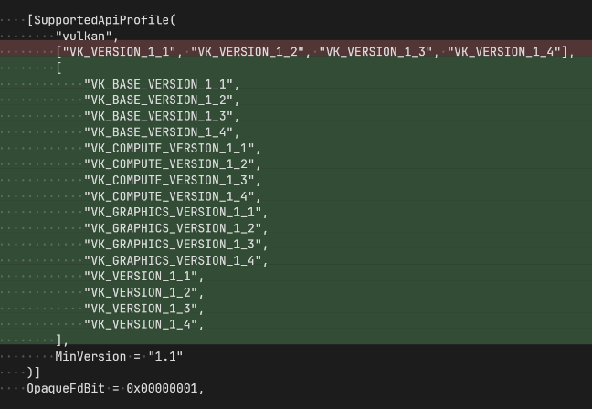Click the "VK_BASE_VERSION_1_1" string
The width and height of the screenshot is (592, 409).
pyautogui.click(x=161, y=84)
